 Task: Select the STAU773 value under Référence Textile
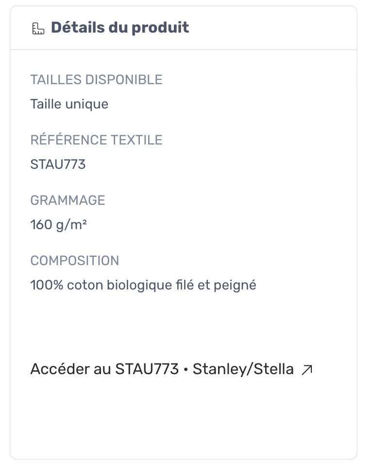click(58, 164)
